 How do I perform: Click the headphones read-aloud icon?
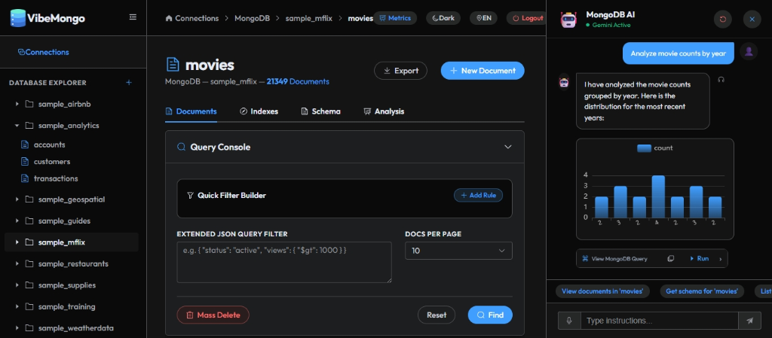(721, 80)
